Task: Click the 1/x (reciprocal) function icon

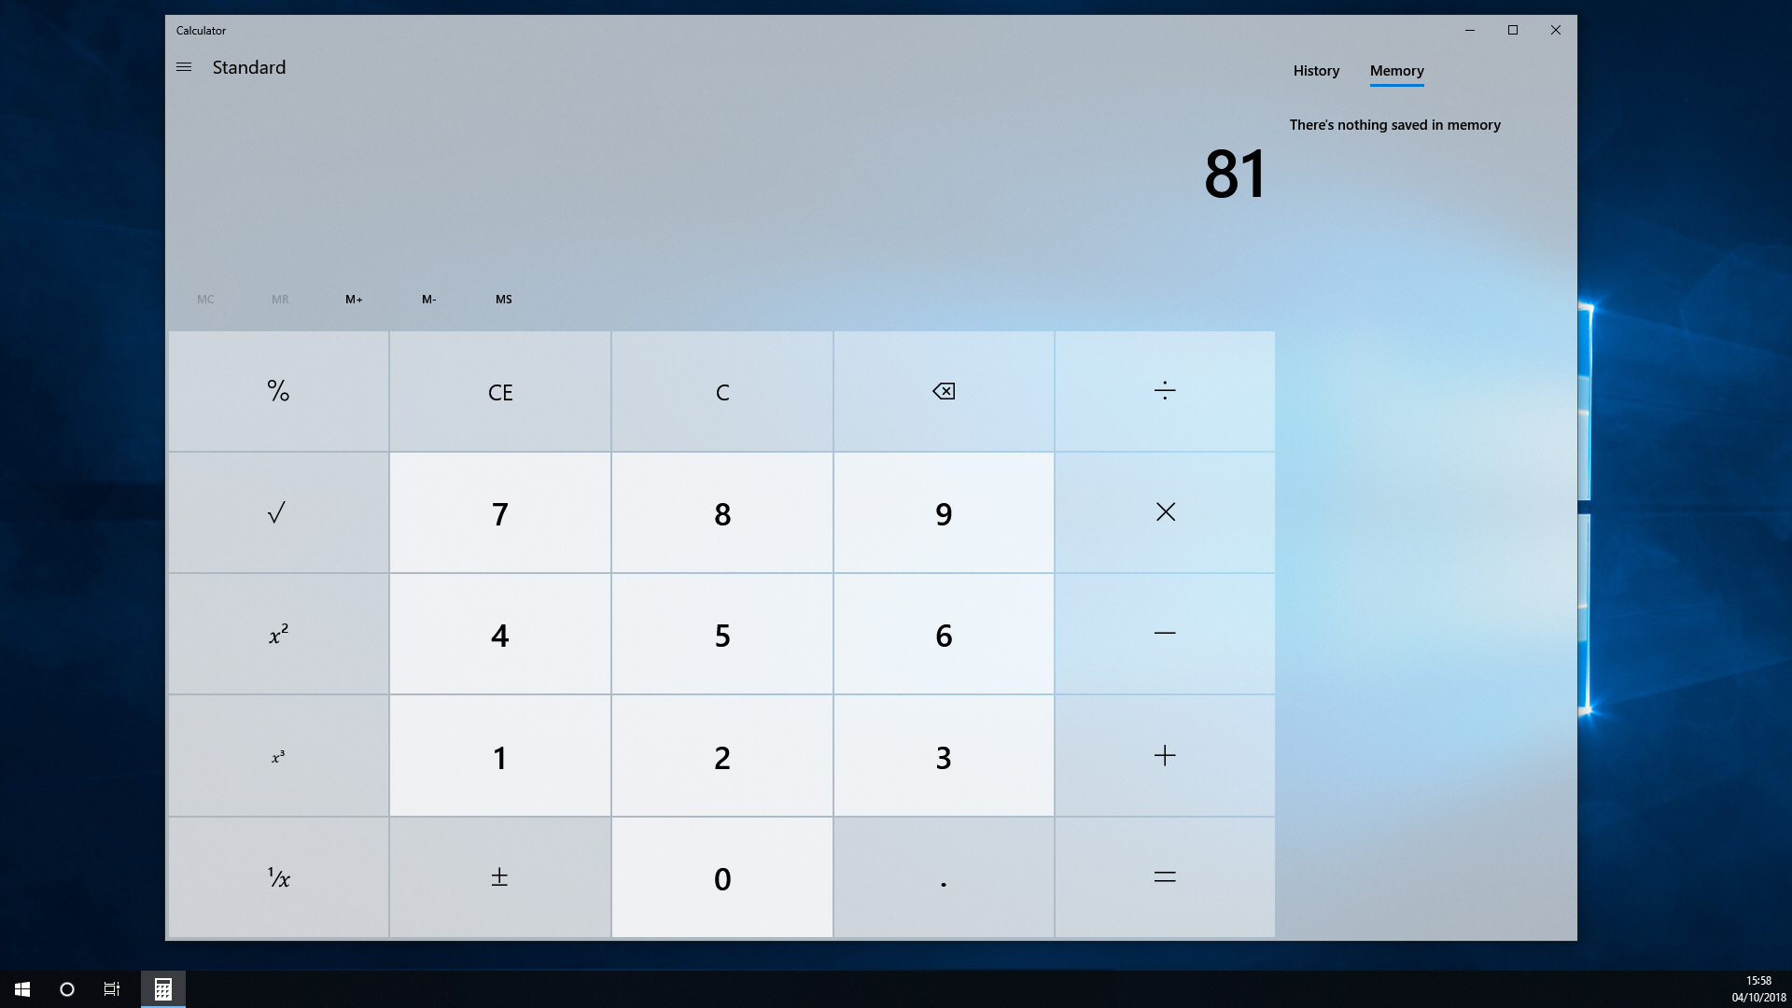Action: 278,875
